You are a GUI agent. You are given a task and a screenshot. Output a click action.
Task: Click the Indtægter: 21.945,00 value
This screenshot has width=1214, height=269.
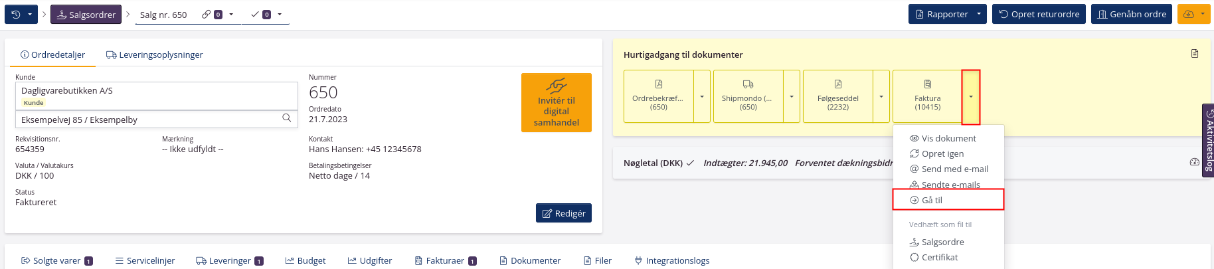point(745,163)
